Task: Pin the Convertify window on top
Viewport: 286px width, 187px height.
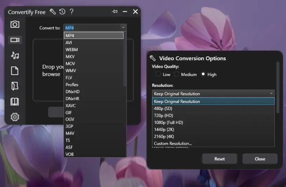Action: 114,12
